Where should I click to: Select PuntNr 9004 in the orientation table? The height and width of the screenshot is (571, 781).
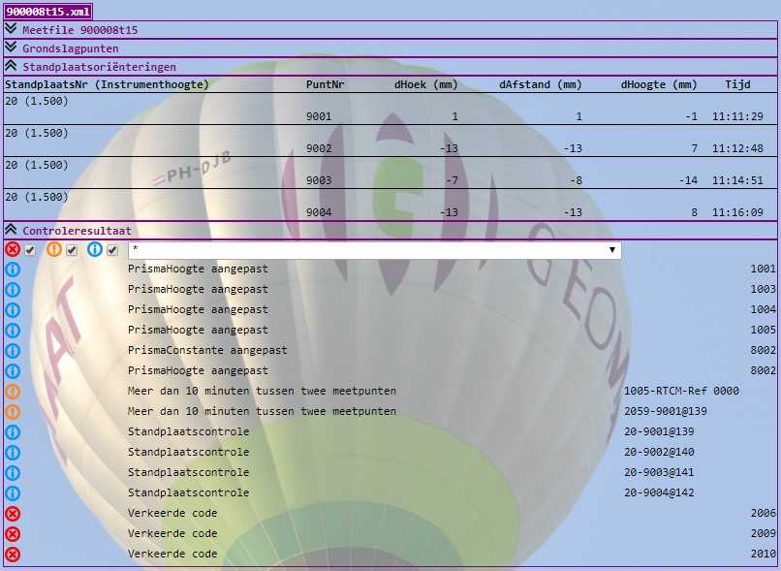click(x=319, y=211)
